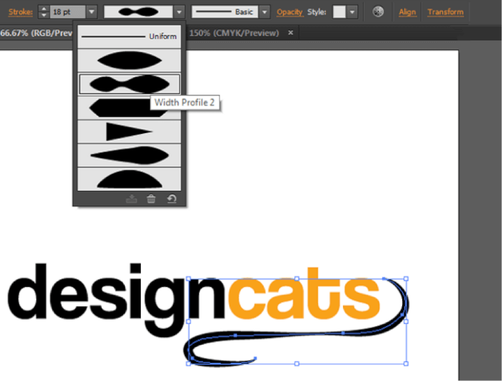Click the bottom-center bounding box handle

coord(297,364)
